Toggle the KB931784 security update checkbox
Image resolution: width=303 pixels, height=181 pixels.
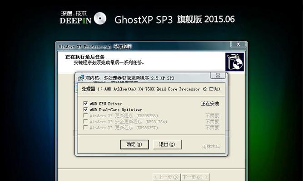pos(85,122)
